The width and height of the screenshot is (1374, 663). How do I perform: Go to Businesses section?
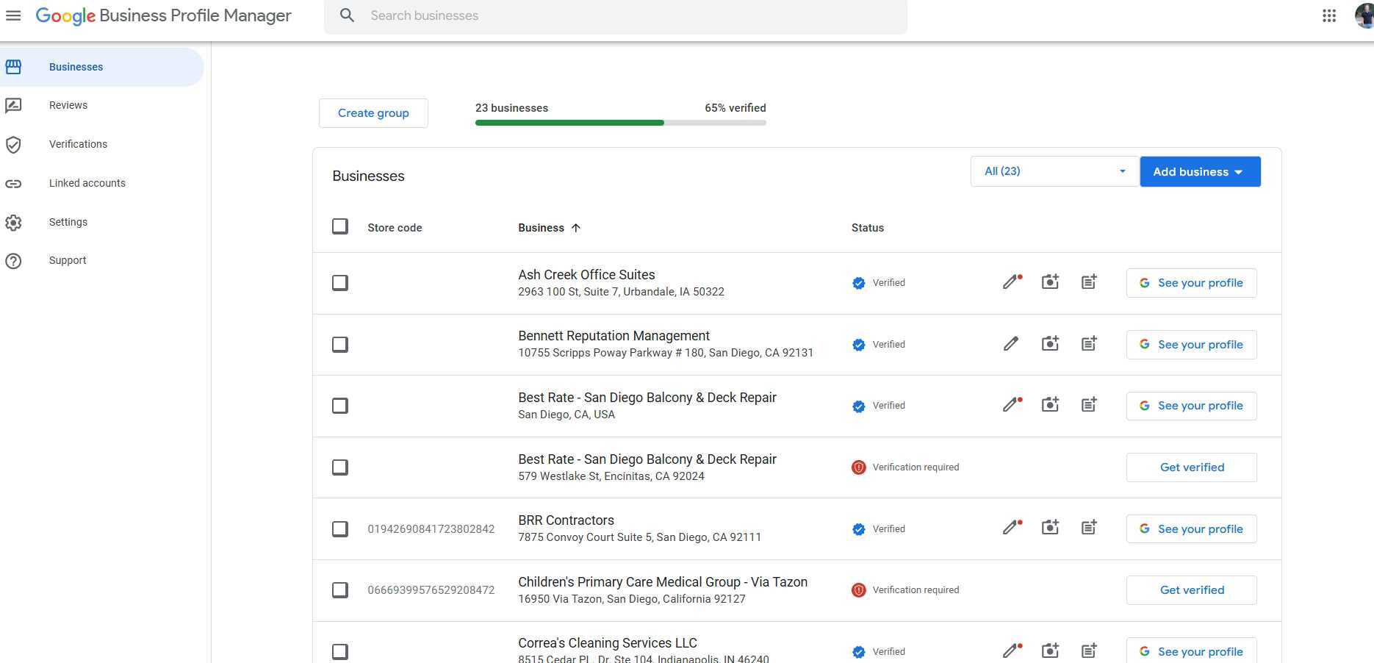pos(101,67)
